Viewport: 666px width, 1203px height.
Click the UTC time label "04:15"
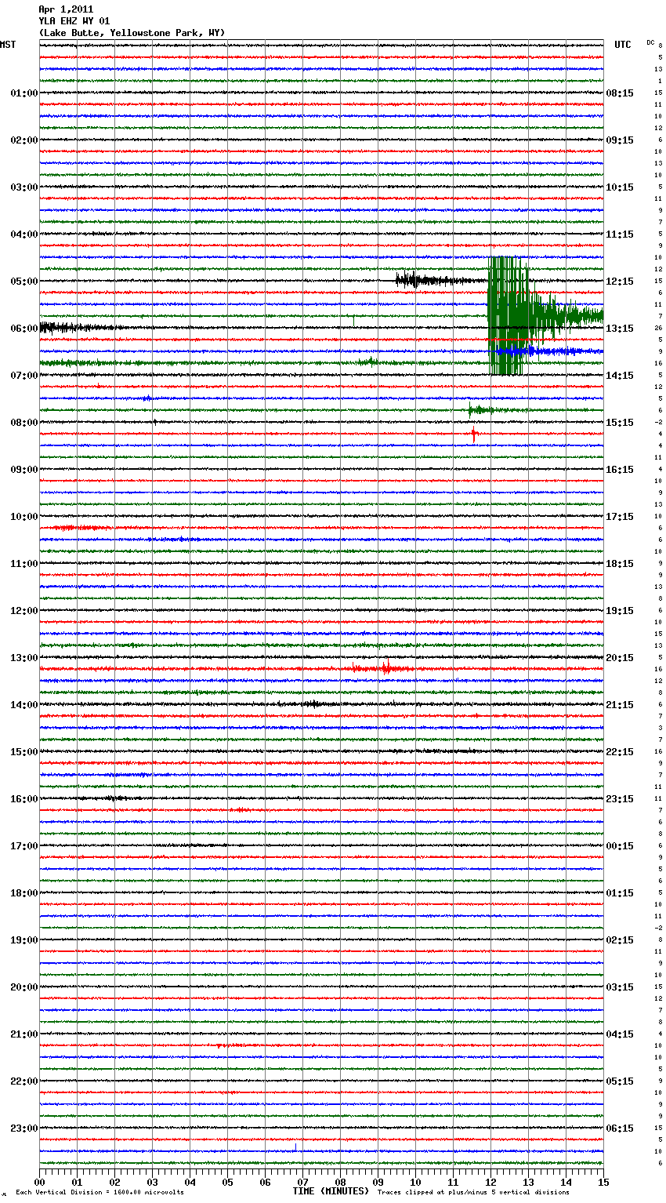pos(620,1034)
